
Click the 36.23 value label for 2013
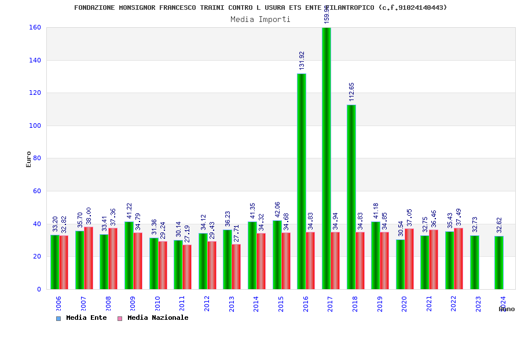click(x=228, y=219)
